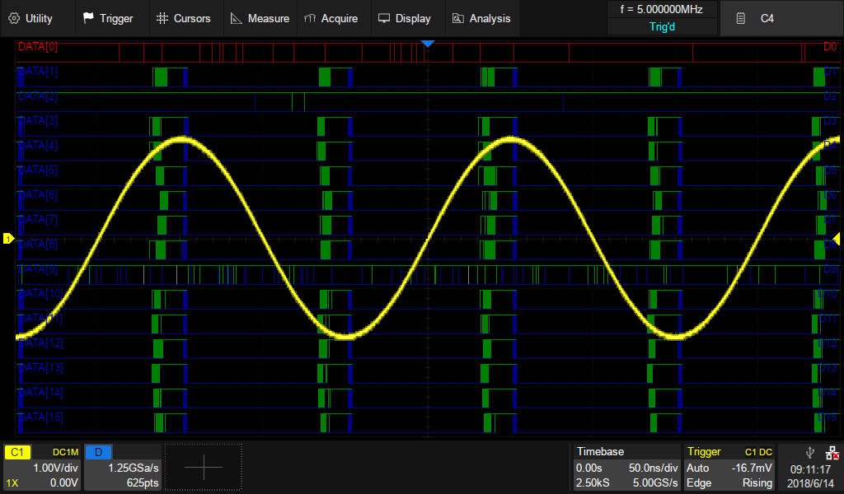This screenshot has width=844, height=494.
Task: Click the Trig'd status indicator
Action: (x=661, y=26)
